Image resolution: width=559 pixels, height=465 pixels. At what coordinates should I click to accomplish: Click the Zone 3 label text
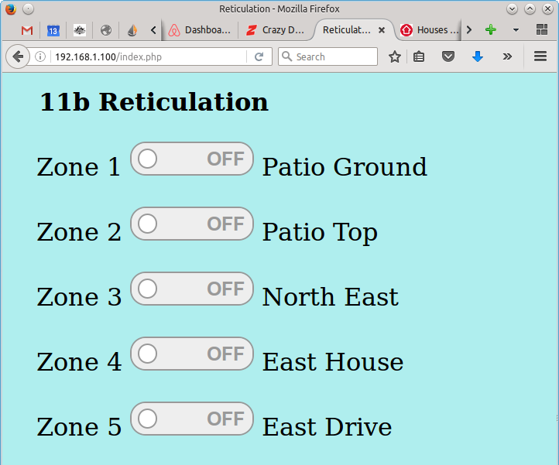tap(79, 297)
